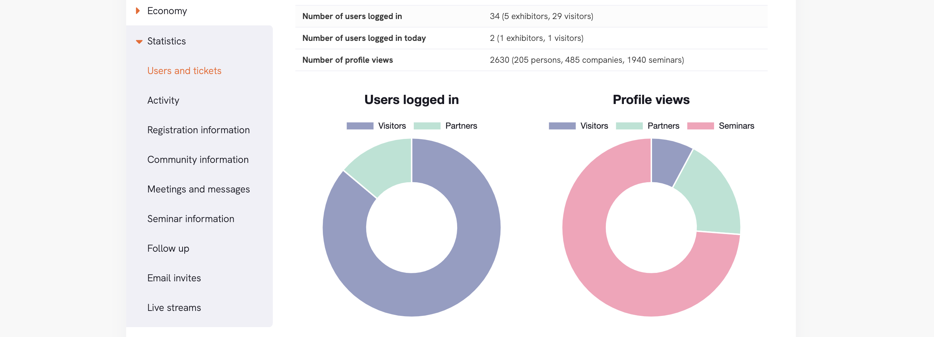
Task: Toggle Partners legend in Users logged in chart
Action: [445, 126]
